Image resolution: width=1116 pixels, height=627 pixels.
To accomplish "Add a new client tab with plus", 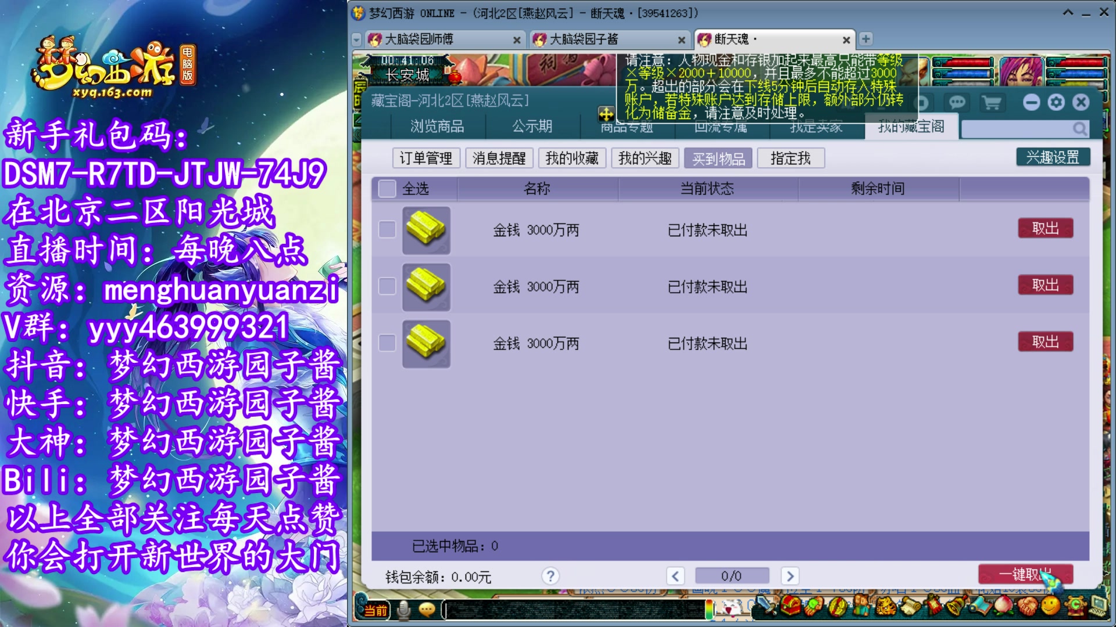I will (865, 39).
